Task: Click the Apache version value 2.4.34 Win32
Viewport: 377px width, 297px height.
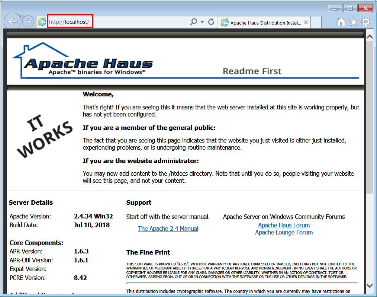Action: point(93,216)
